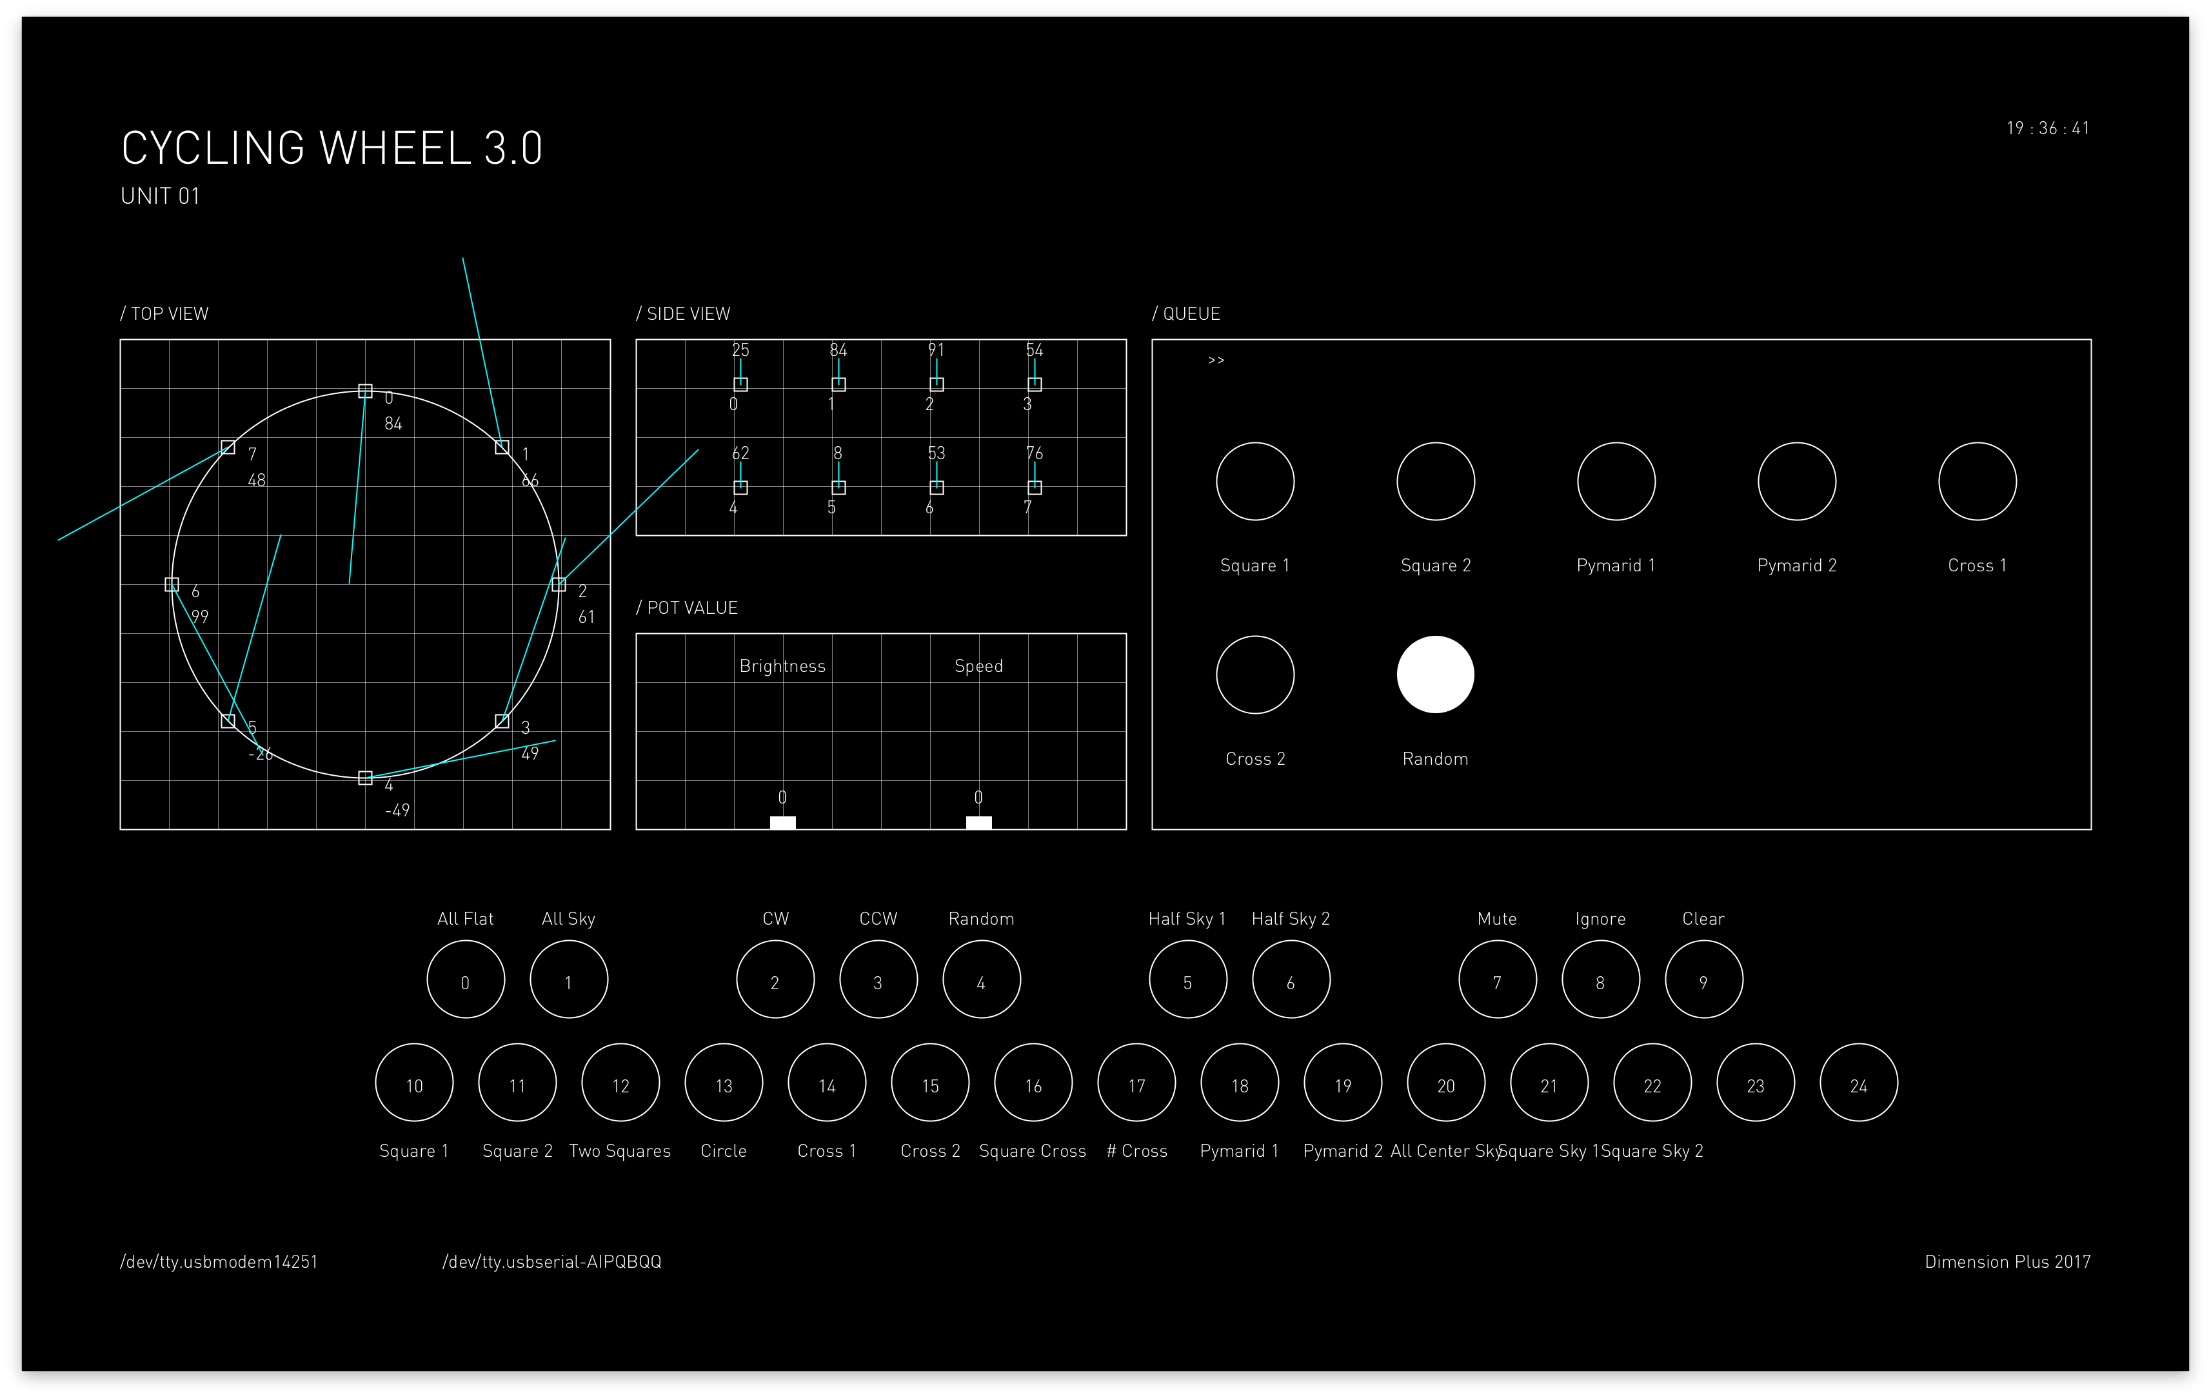2211x1398 pixels.
Task: Click Cross 1 queue circle
Action: [x=1977, y=481]
